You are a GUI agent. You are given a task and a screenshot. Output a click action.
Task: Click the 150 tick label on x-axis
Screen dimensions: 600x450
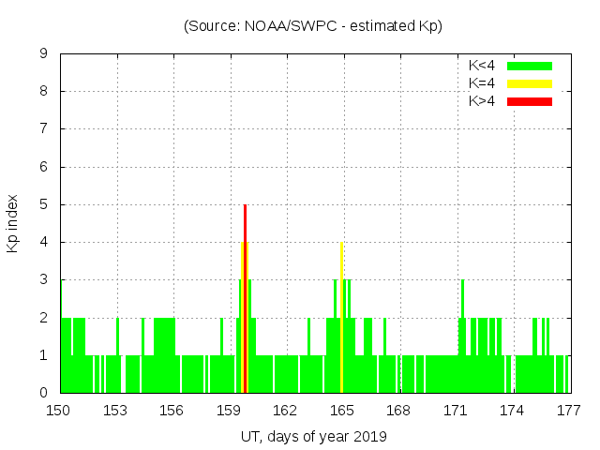(x=60, y=410)
